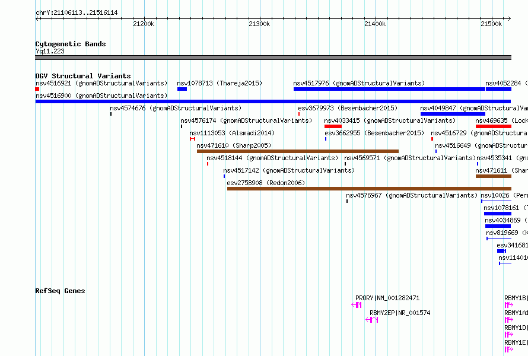Click the RBMY1B gene glyph
The width and height of the screenshot is (528, 356).
[x=509, y=305]
